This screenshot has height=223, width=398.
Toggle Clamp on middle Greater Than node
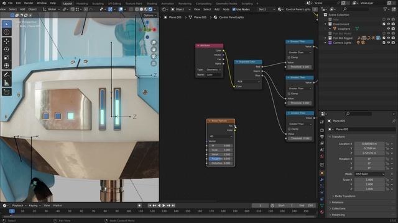tap(289, 94)
